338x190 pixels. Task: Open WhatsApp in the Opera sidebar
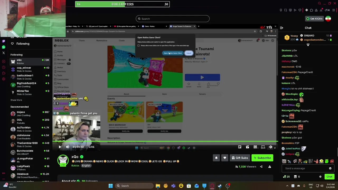[3, 47]
